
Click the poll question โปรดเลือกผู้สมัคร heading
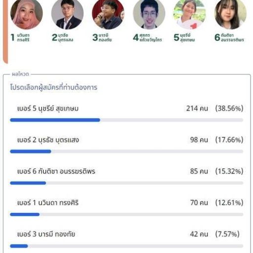point(54,87)
